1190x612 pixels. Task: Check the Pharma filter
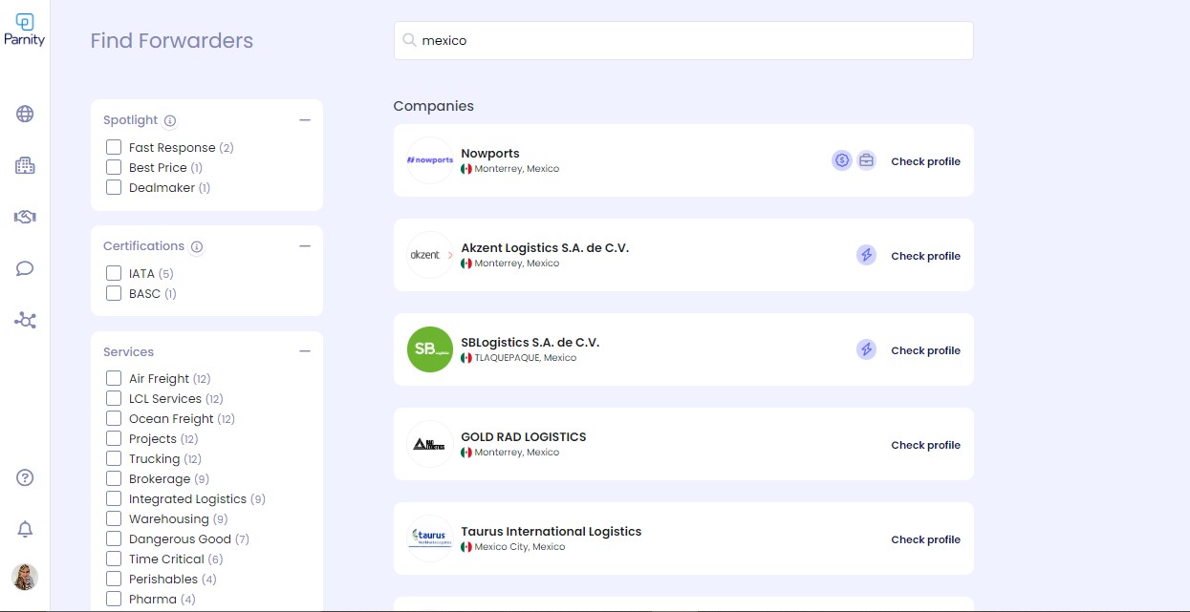(114, 599)
